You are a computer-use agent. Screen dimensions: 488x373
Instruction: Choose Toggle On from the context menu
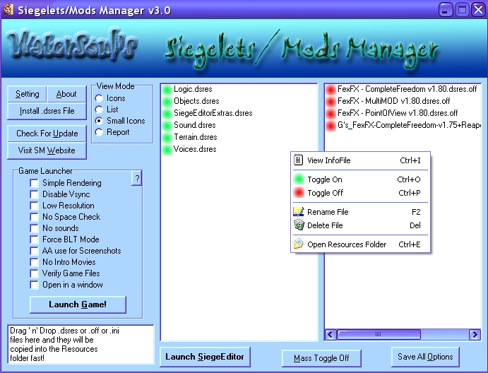click(324, 180)
